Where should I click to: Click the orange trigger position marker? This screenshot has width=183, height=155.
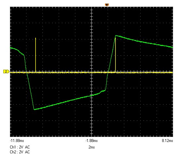(107, 5)
